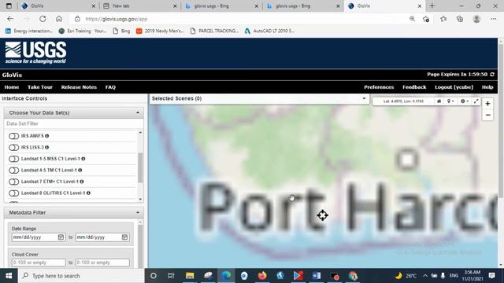Viewport: 504px width, 283px height.
Task: Enable the IRS AWIFS data set toggle
Action: click(14, 136)
